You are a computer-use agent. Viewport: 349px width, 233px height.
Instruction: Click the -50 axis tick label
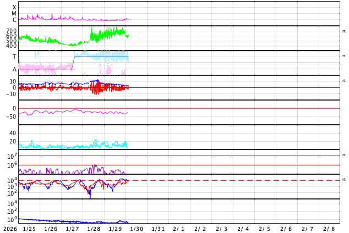point(10,116)
